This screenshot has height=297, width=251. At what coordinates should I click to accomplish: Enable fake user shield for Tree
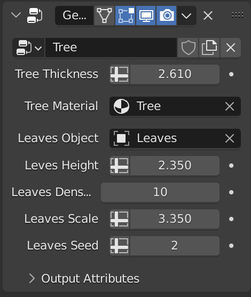point(188,48)
